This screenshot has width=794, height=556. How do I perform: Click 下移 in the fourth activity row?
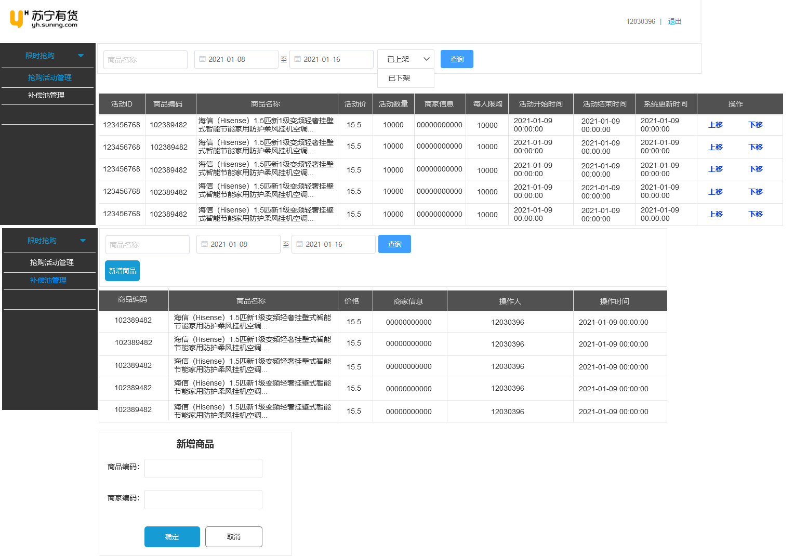[x=756, y=192]
